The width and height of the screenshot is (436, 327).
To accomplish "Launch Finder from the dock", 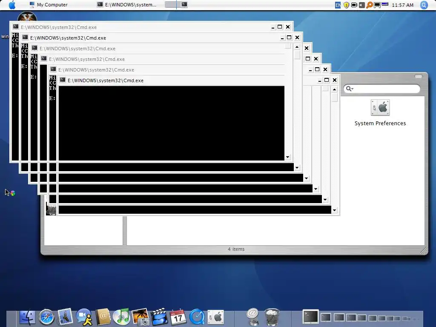I will tap(27, 317).
